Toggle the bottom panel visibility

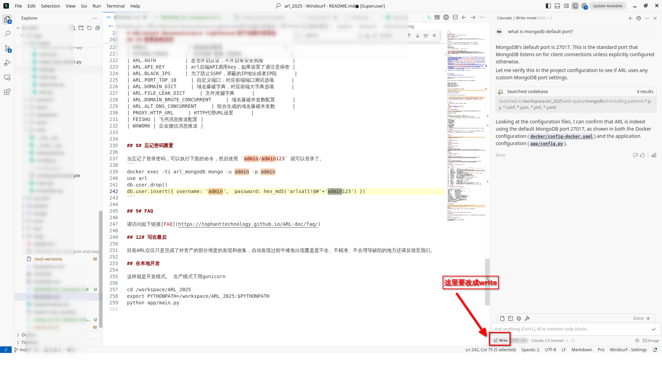pos(557,6)
